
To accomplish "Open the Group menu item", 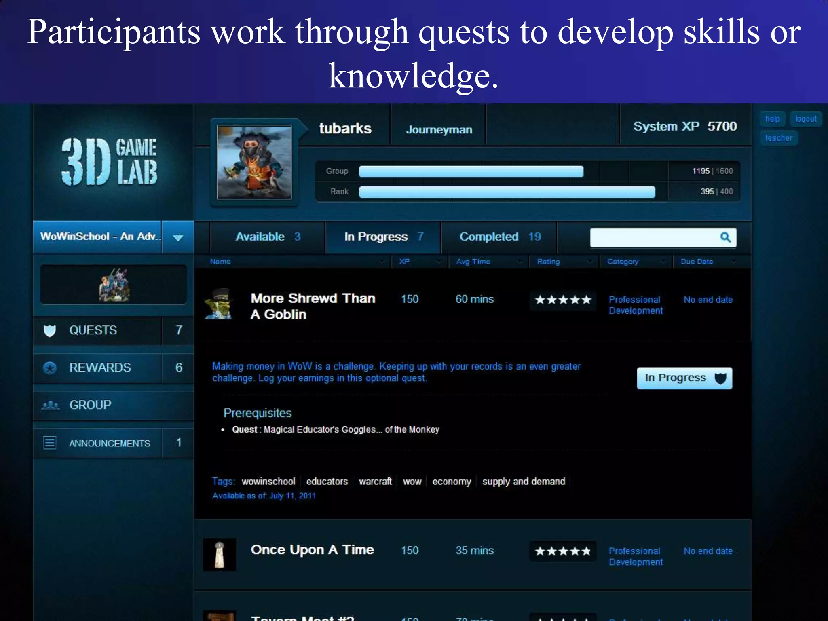I will 114,405.
